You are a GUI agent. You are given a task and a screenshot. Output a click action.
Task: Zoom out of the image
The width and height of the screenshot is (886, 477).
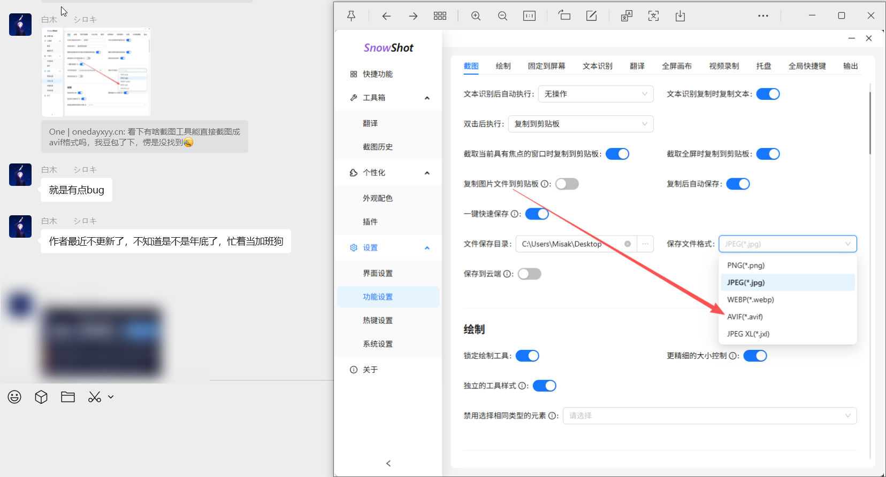click(502, 16)
